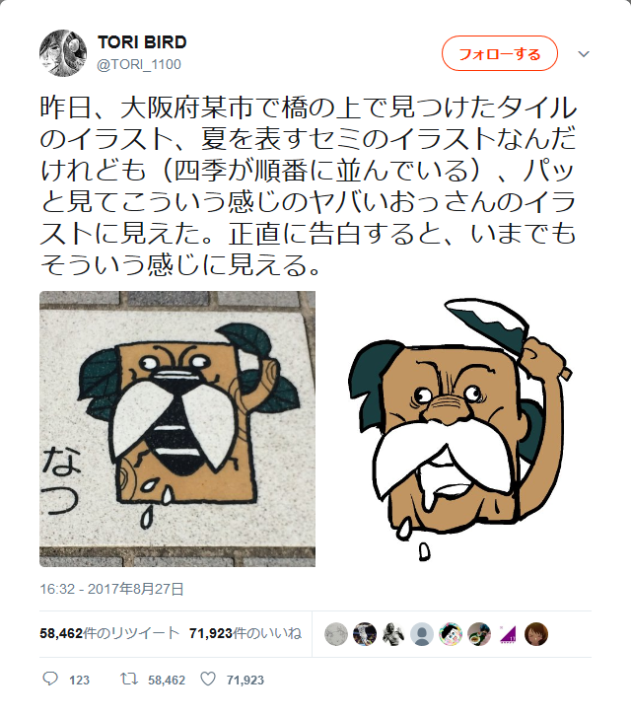
Task: Like the tweet with the heart icon
Action: tap(208, 679)
